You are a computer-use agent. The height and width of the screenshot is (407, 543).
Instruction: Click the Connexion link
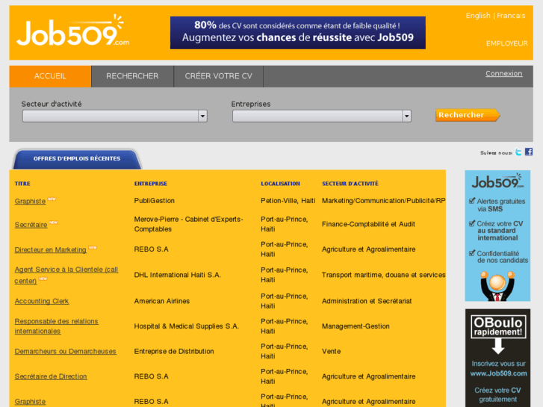503,73
